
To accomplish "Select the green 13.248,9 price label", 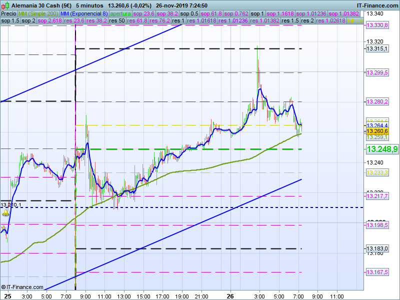I will pyautogui.click(x=382, y=149).
